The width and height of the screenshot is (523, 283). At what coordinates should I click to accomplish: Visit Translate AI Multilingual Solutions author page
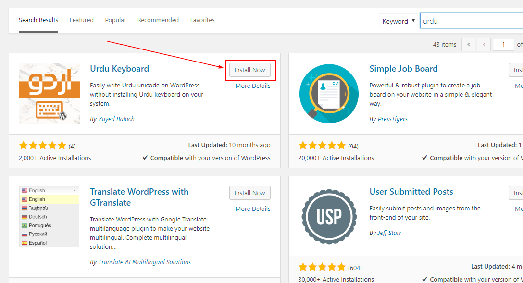click(x=145, y=262)
